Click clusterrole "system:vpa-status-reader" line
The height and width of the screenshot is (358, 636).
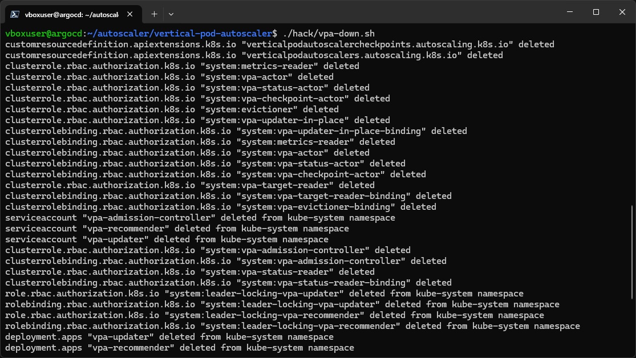(190, 272)
